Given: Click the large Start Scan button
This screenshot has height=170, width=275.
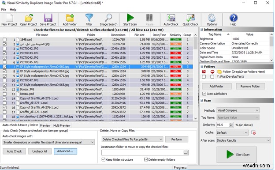Looking at the screenshot, I should [x=237, y=155].
